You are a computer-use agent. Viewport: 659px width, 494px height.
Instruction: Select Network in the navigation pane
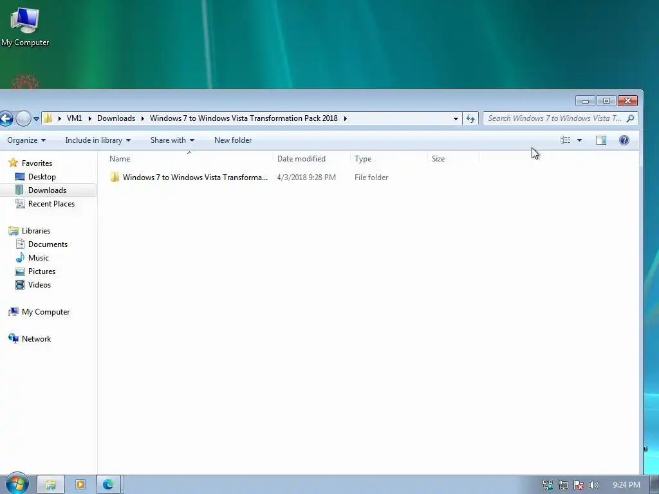[x=36, y=338]
